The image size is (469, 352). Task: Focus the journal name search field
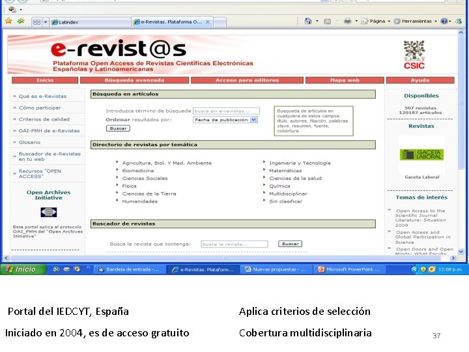(234, 244)
